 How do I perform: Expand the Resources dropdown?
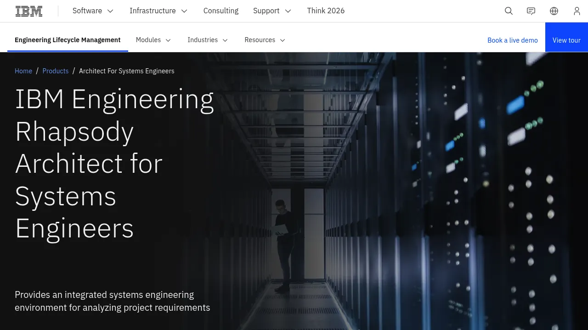pyautogui.click(x=265, y=40)
